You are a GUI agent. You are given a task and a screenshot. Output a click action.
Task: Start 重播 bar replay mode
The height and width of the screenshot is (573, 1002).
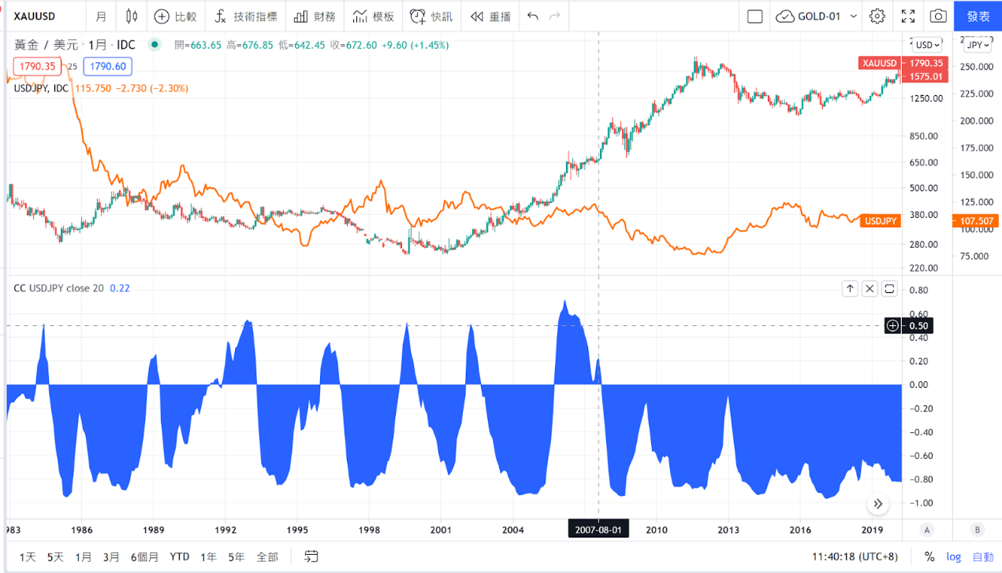coord(490,16)
